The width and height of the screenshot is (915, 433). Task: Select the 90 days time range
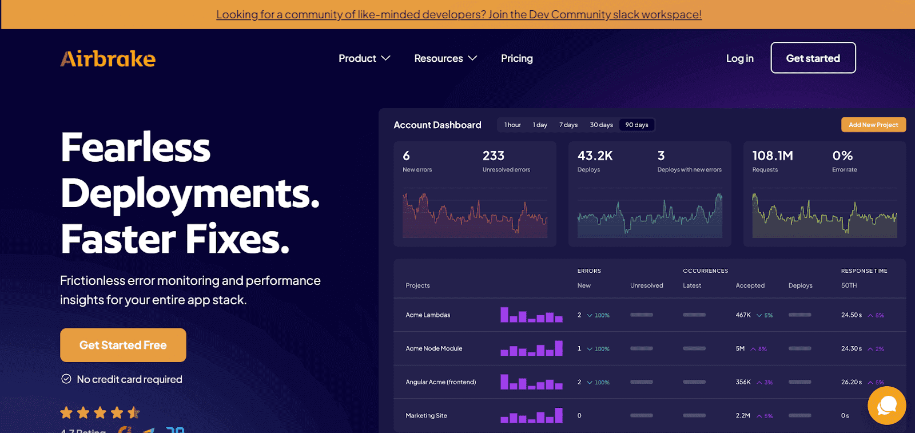tap(636, 125)
